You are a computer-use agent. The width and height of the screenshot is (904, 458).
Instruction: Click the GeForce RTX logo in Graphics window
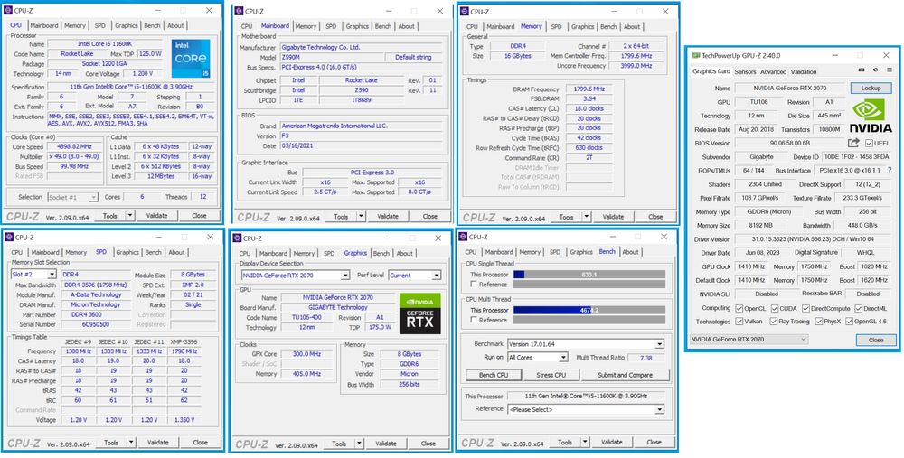419,313
